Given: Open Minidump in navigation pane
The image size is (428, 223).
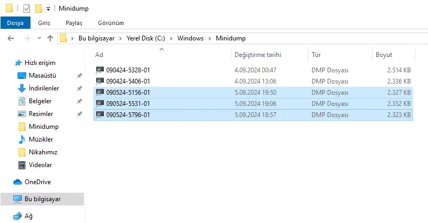Looking at the screenshot, I should 44,127.
